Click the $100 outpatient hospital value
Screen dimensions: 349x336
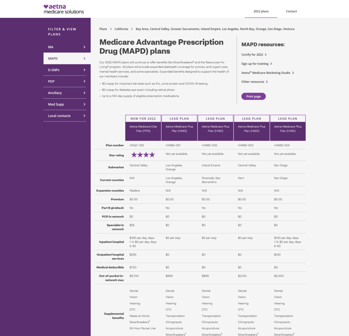277,255
